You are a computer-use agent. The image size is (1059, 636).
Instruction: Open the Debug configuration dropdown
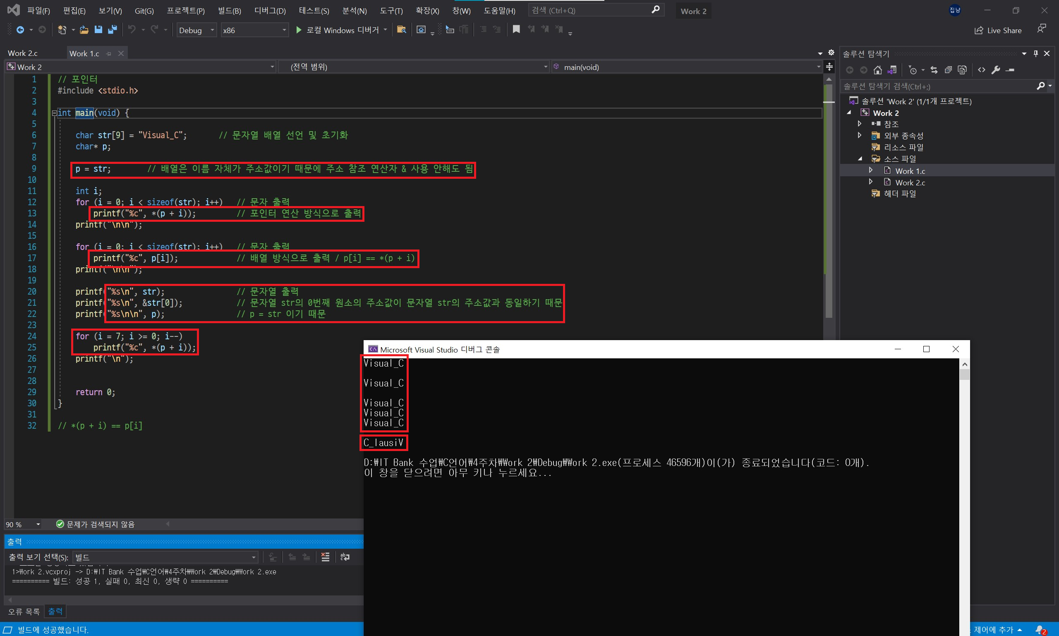click(x=212, y=30)
